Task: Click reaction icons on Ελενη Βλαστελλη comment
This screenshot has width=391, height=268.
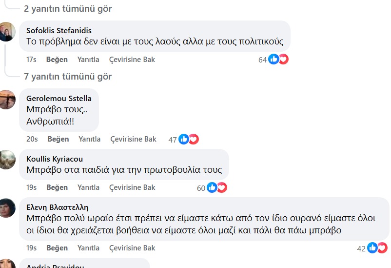Action: (x=377, y=248)
